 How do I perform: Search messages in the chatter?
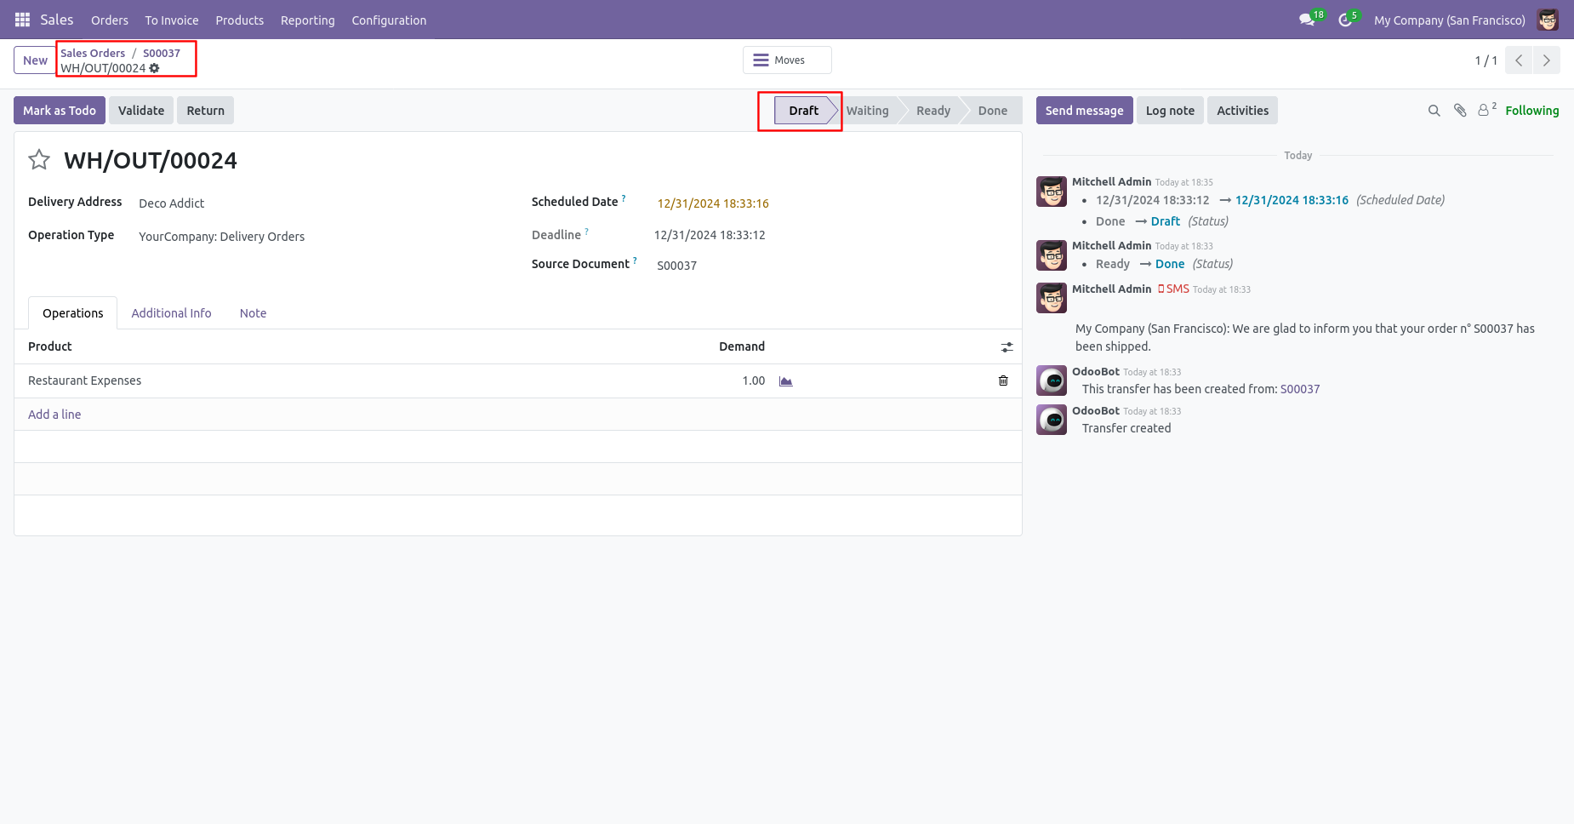tap(1434, 111)
